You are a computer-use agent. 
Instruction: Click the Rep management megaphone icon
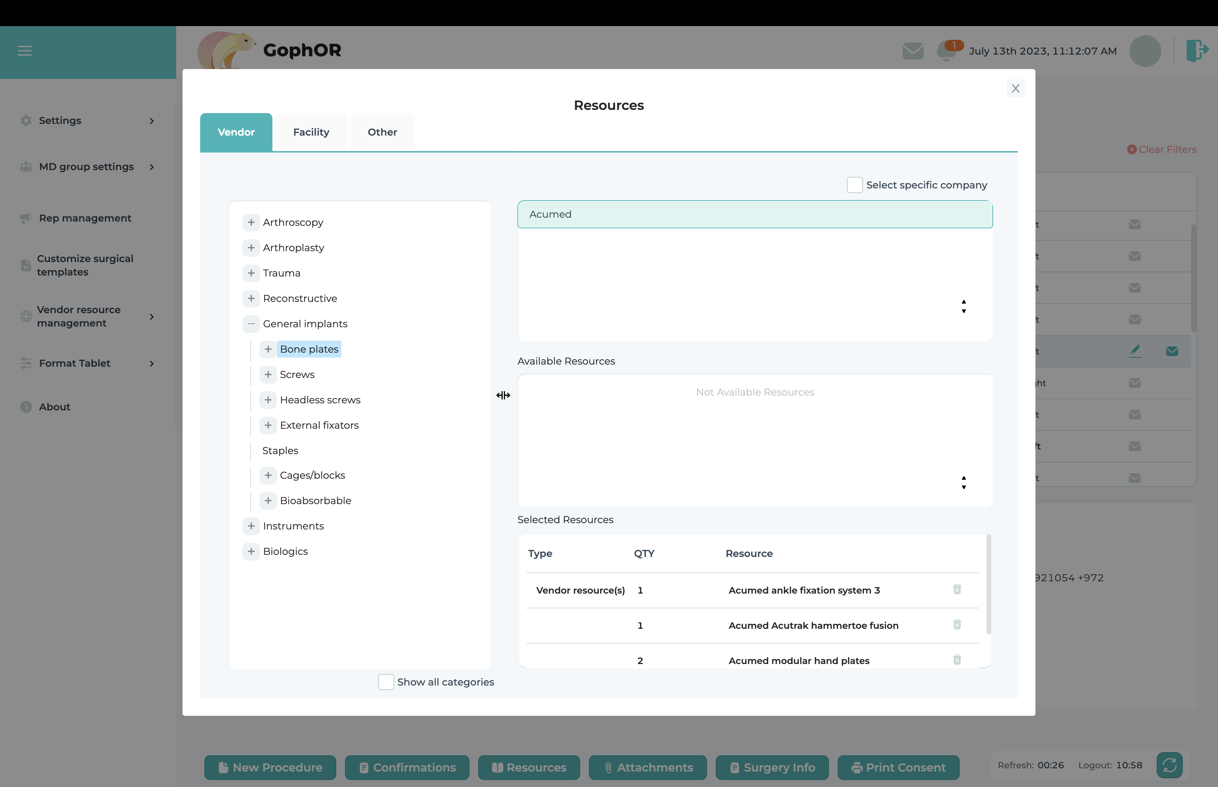pyautogui.click(x=26, y=218)
